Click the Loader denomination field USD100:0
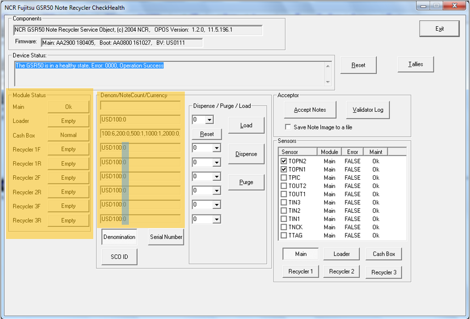This screenshot has width=470, height=319. (x=140, y=119)
